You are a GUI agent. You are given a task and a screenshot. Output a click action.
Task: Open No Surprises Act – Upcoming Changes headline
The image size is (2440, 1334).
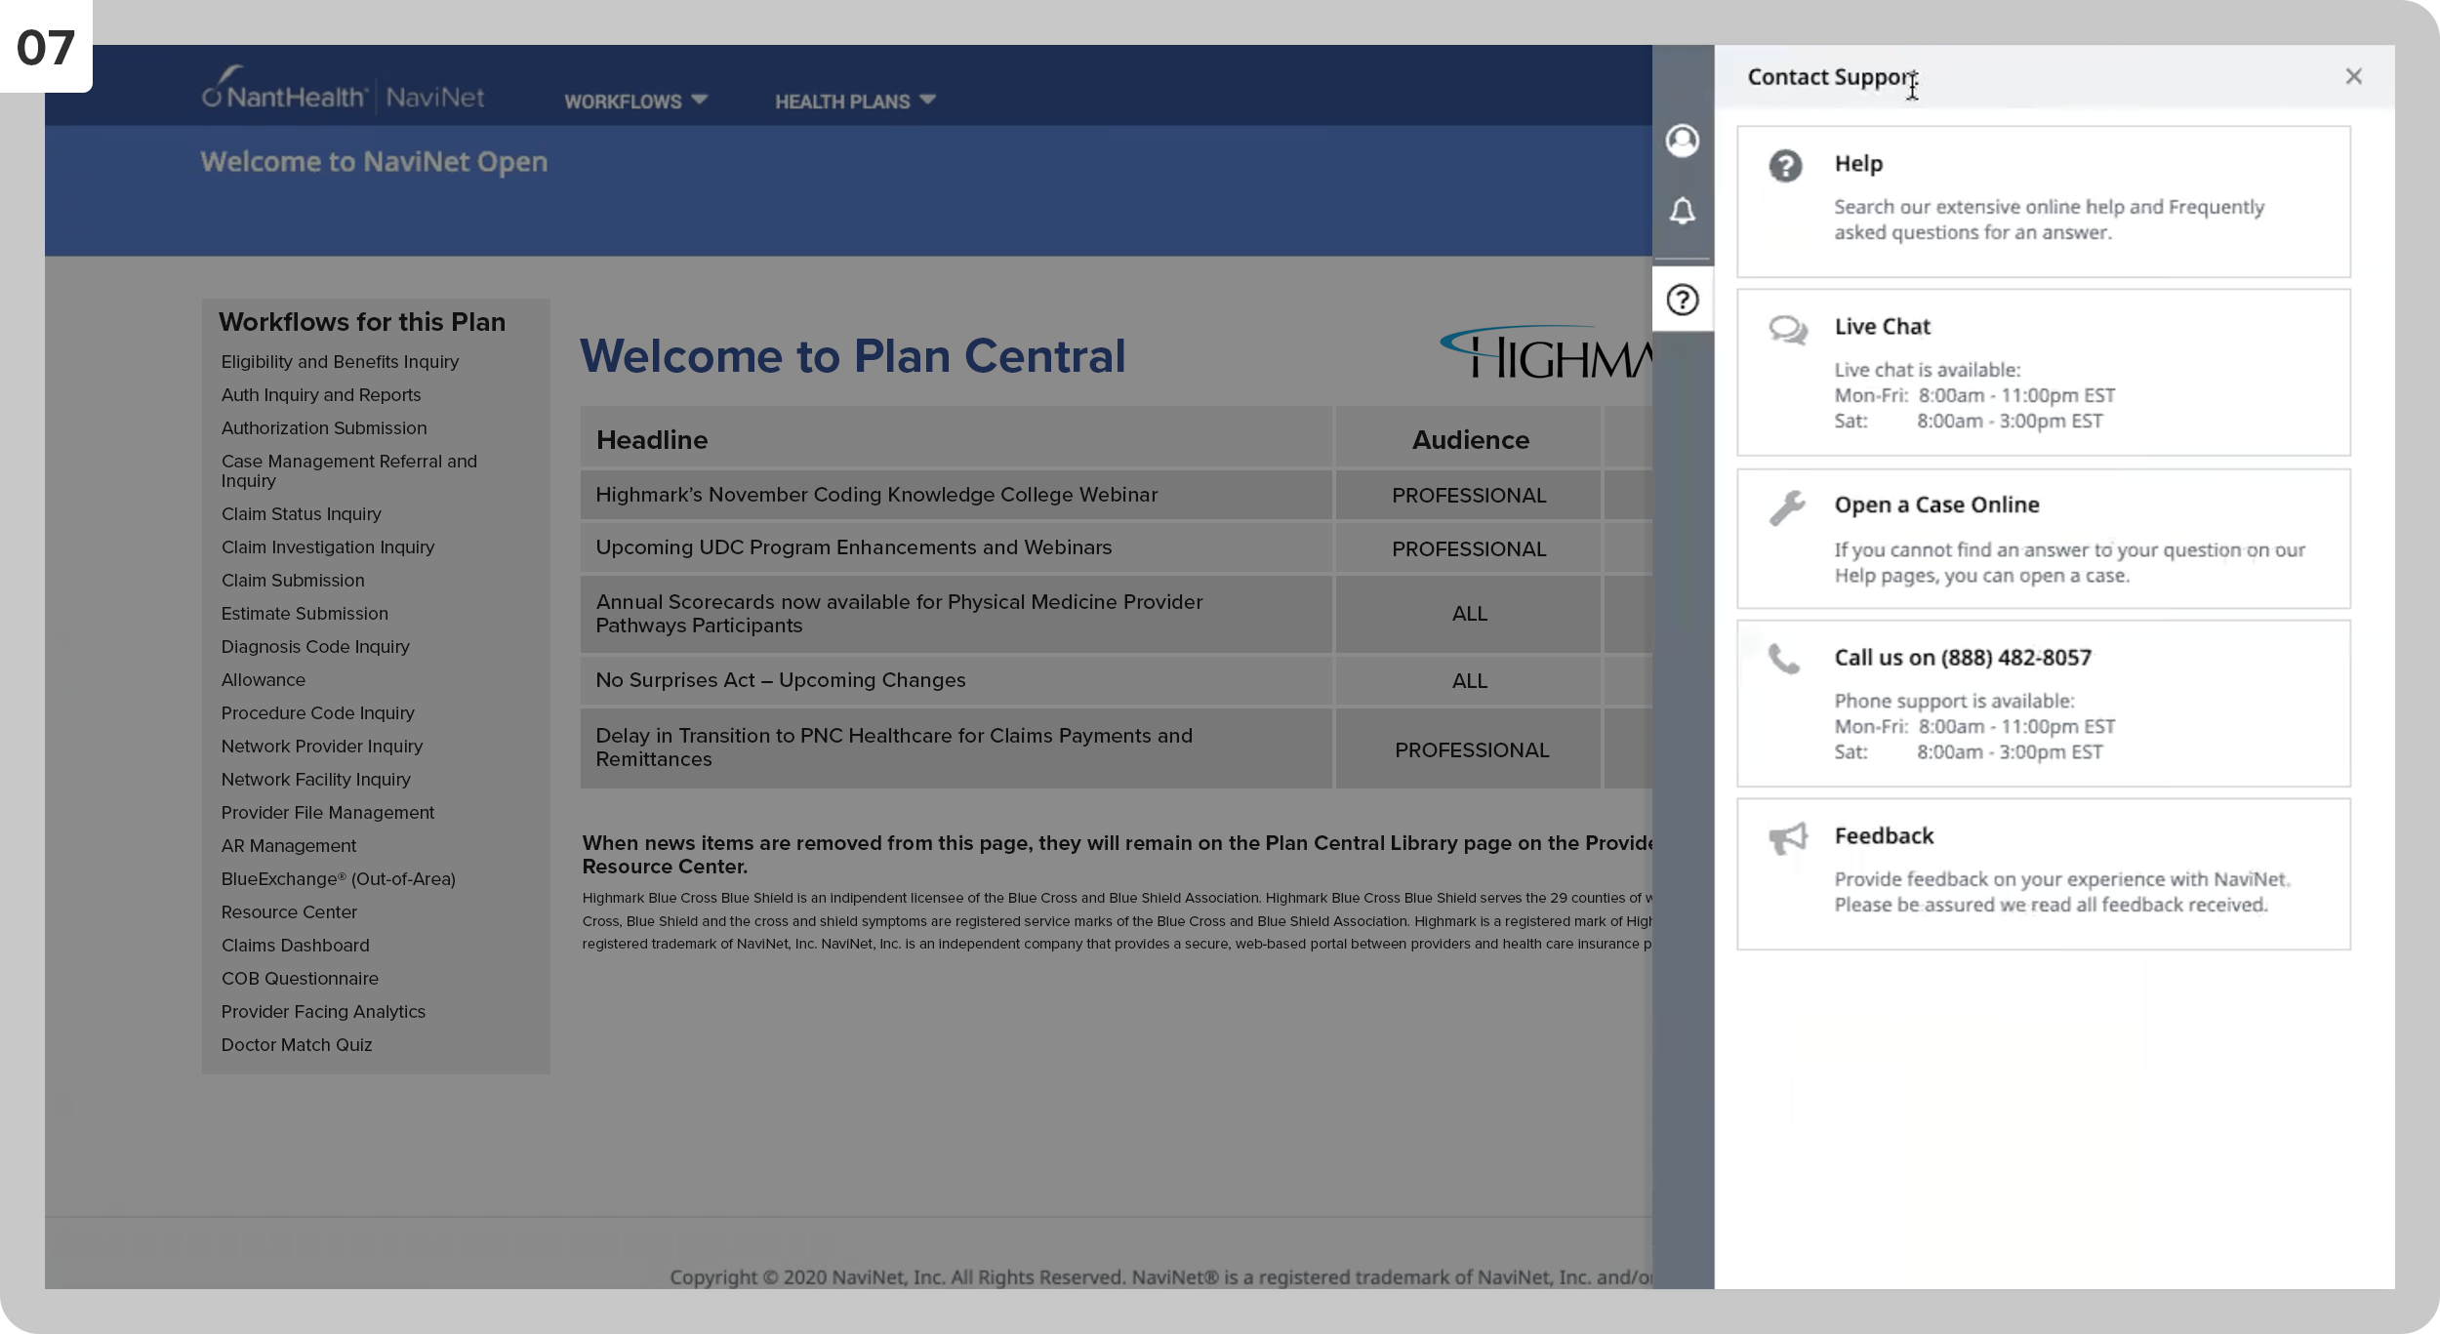pos(781,679)
